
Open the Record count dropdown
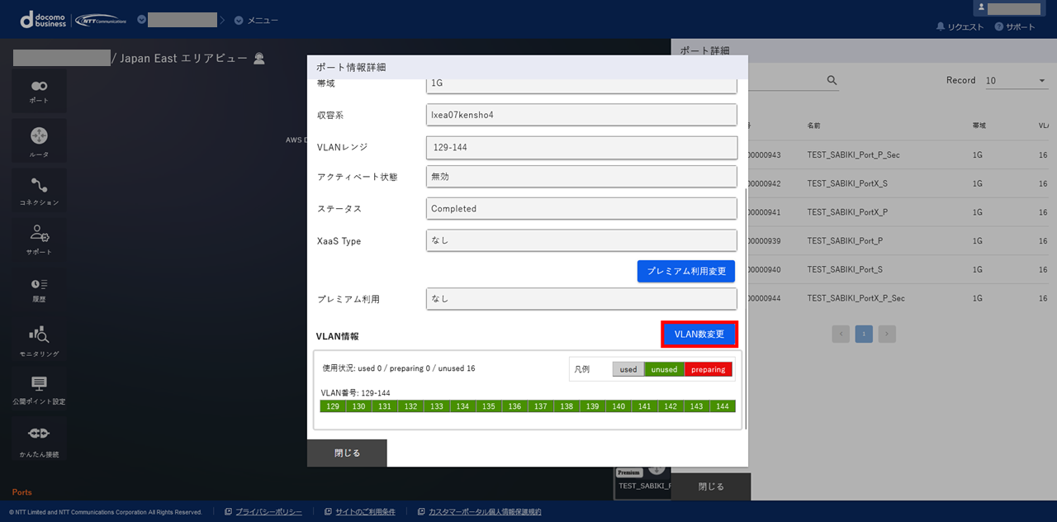1015,81
